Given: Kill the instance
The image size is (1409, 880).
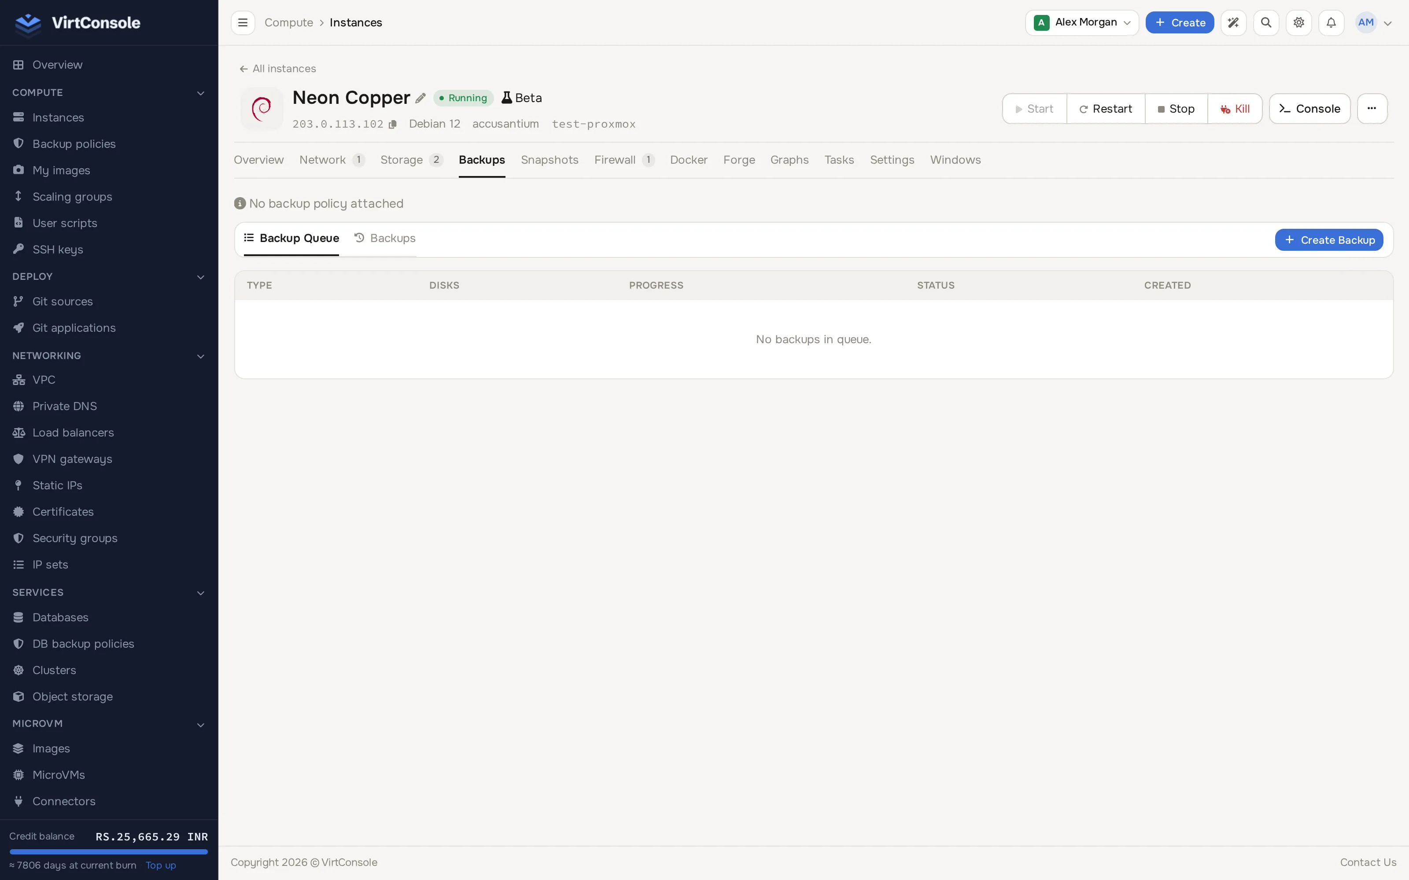Looking at the screenshot, I should click(1234, 109).
